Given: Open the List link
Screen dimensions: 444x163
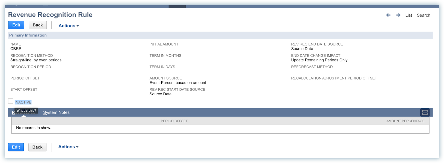Looking at the screenshot, I should 409,15.
